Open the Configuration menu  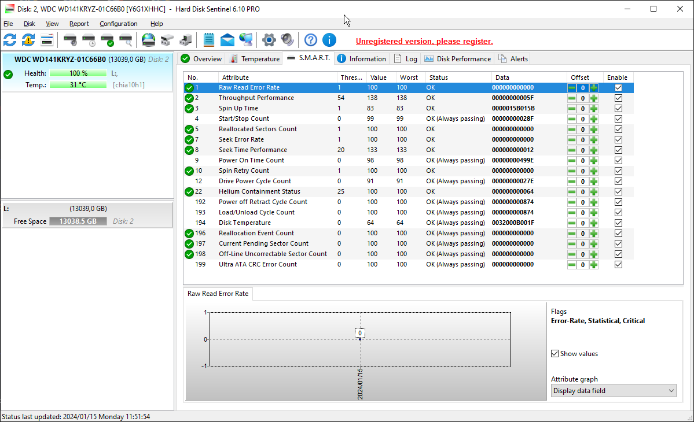click(118, 24)
